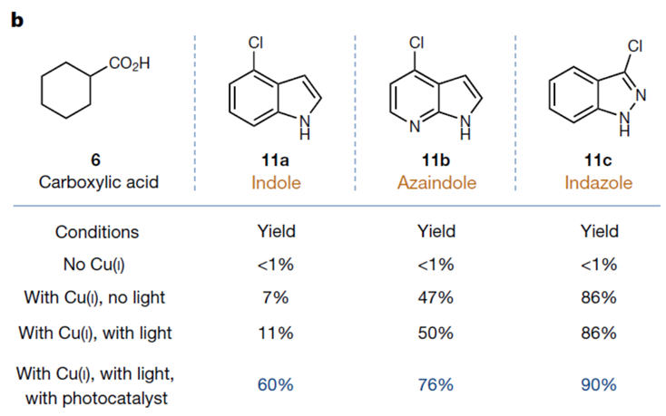This screenshot has width=666, height=416.
Task: Click the Yield header under Indole
Action: pyautogui.click(x=276, y=231)
